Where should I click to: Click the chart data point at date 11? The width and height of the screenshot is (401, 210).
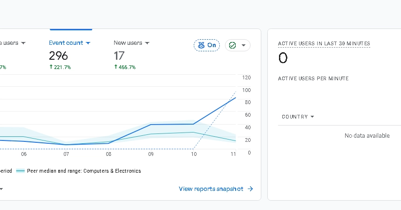[x=235, y=98]
